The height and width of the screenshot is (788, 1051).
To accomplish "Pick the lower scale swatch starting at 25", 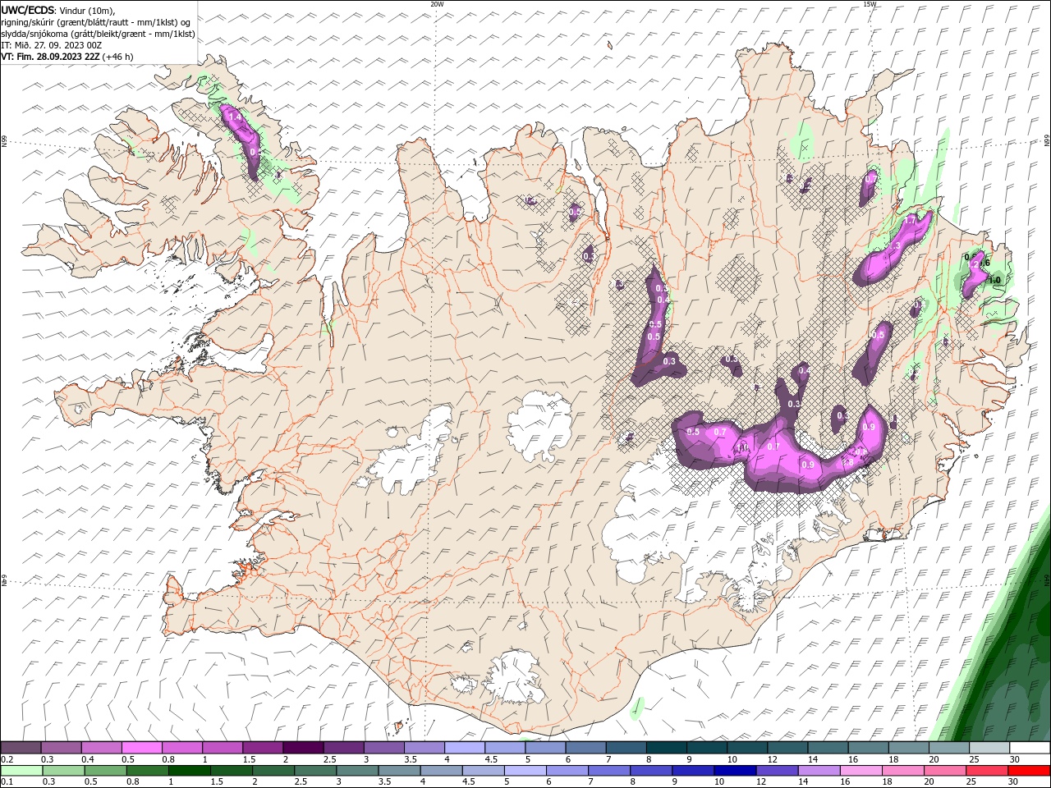I will click(986, 771).
